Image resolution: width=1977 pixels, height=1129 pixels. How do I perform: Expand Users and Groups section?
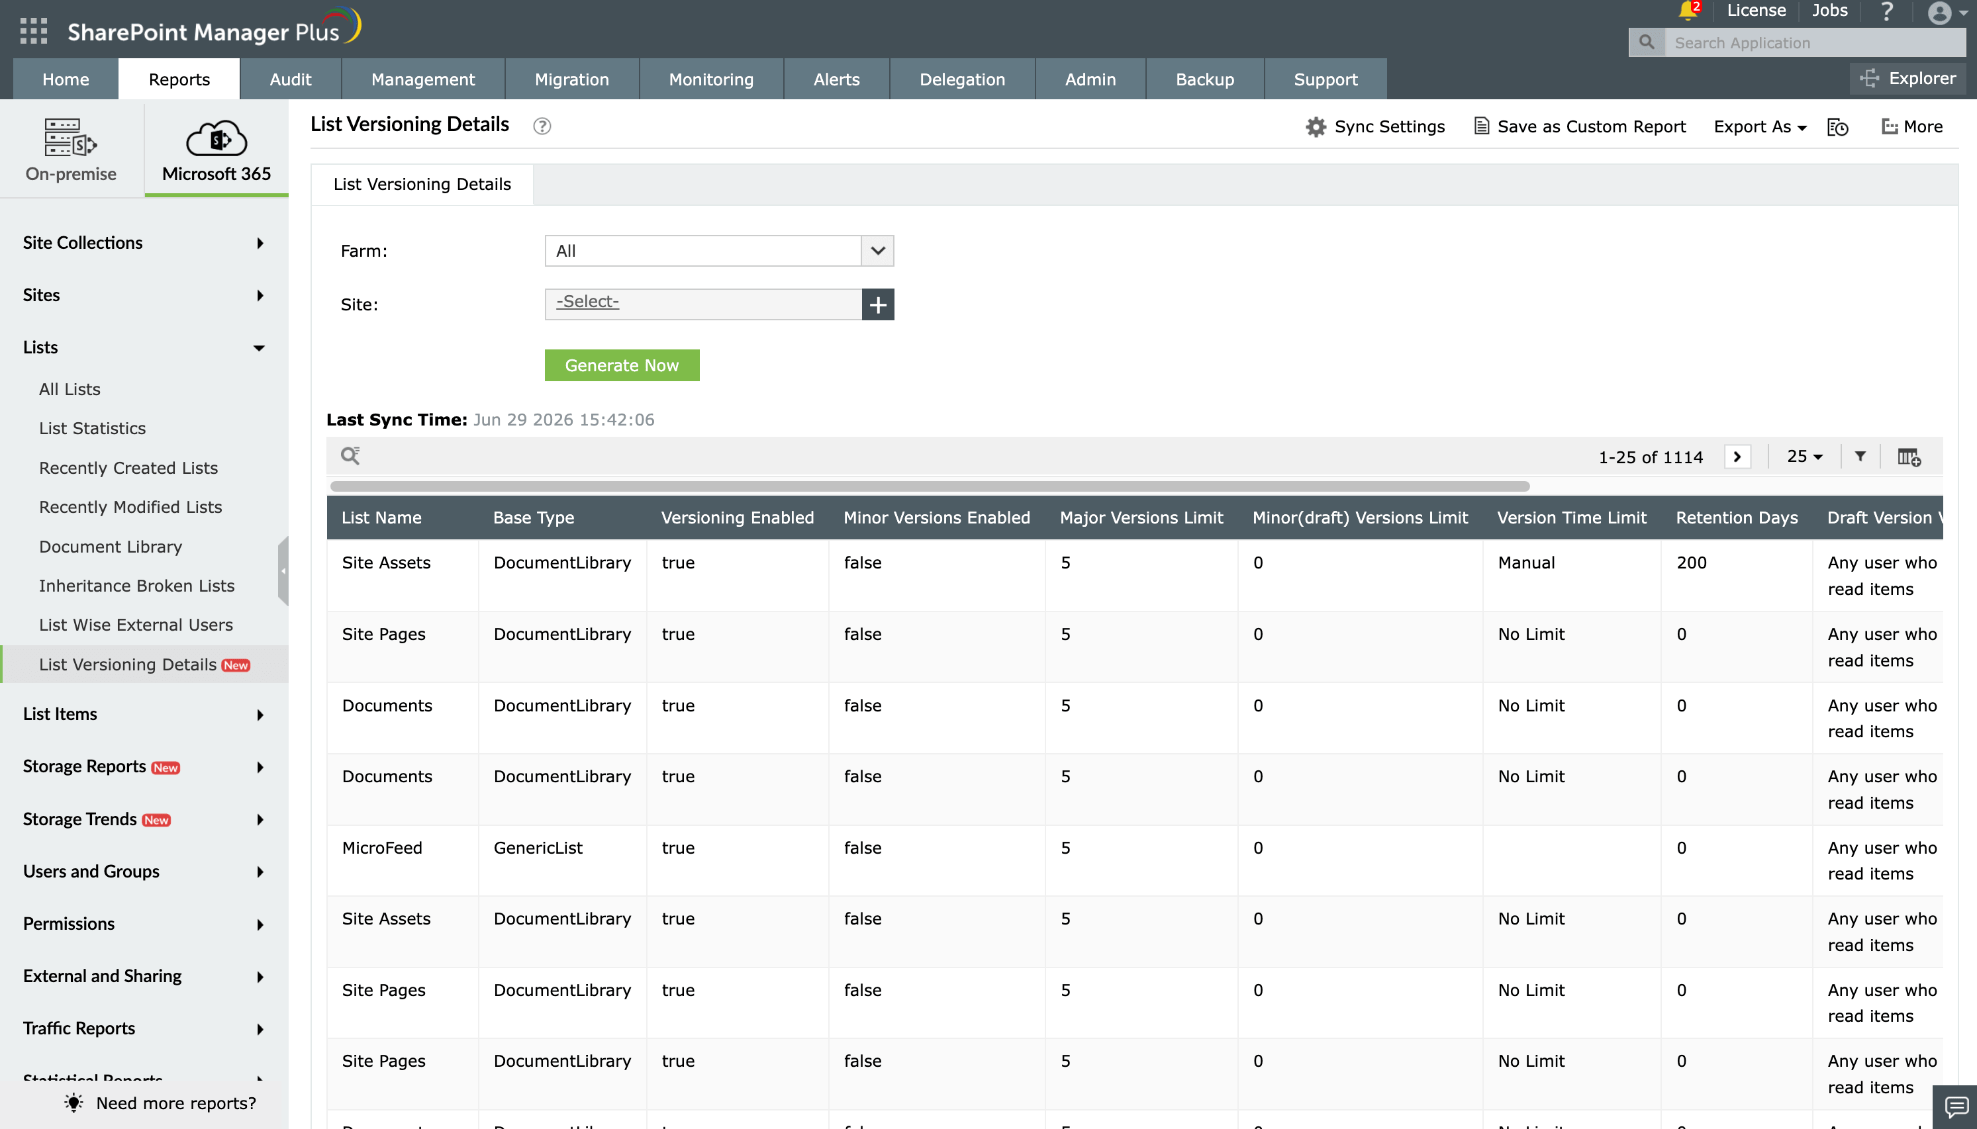pyautogui.click(x=144, y=871)
